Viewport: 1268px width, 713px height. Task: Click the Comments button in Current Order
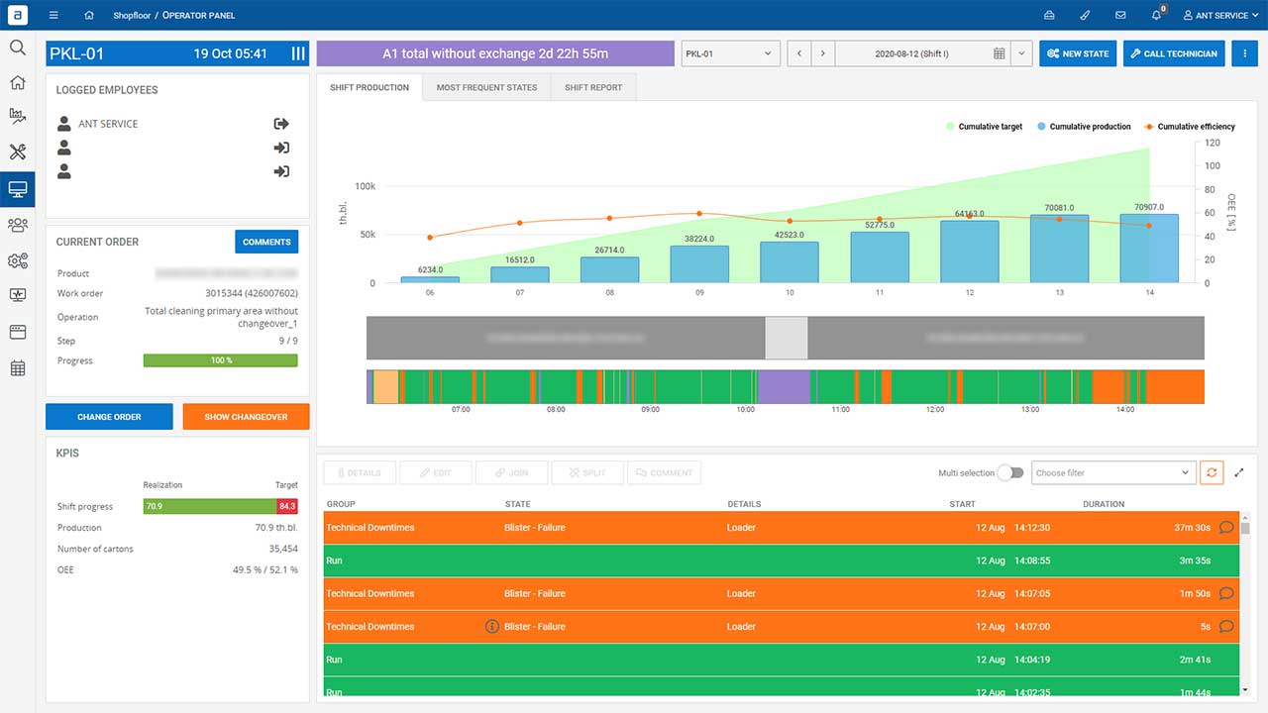[x=266, y=242]
